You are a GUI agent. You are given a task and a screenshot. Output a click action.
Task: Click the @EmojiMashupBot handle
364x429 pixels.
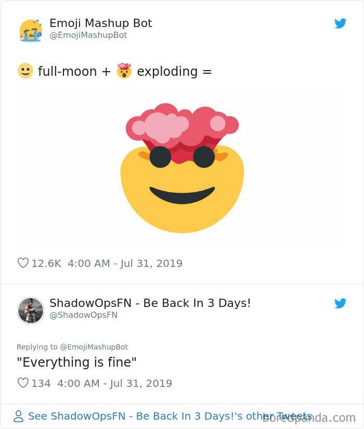coord(88,35)
